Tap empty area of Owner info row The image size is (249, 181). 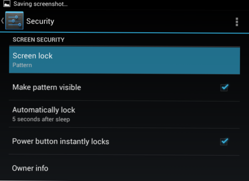(143, 168)
